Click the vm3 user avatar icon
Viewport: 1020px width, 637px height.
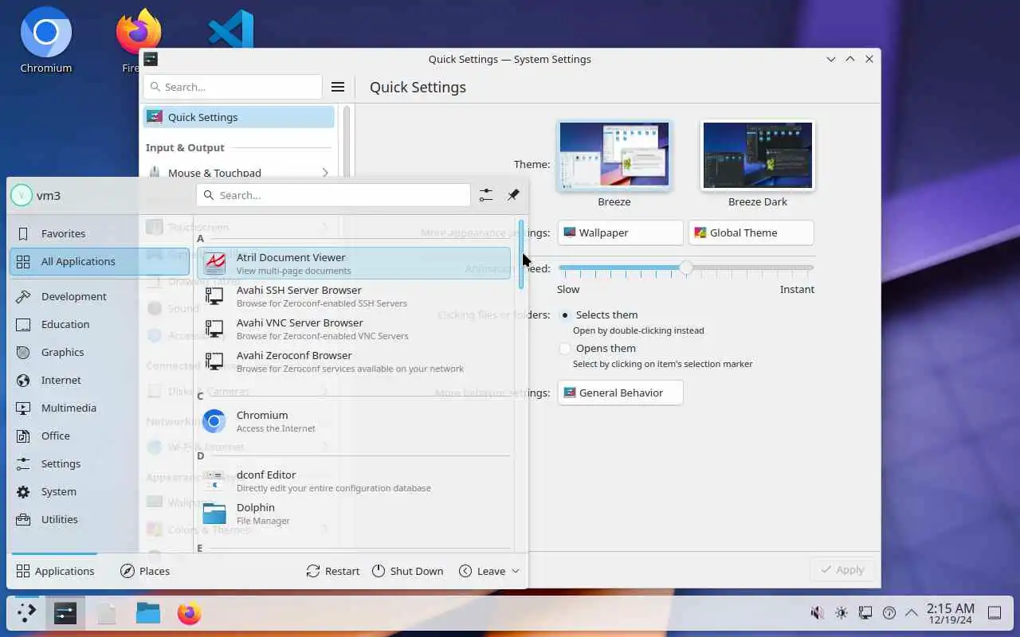22,195
